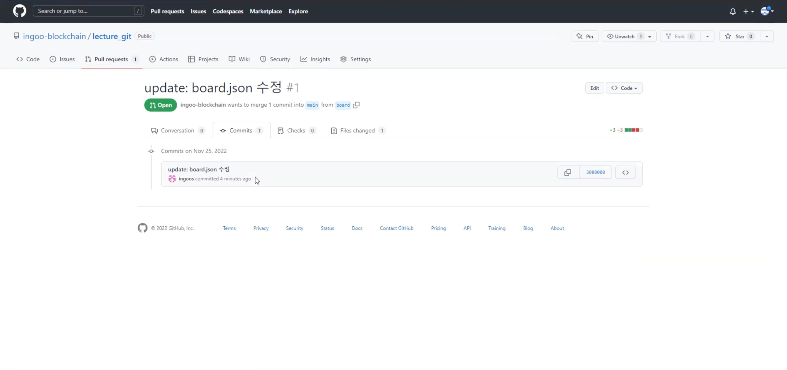Browse repository at this commit icon
The height and width of the screenshot is (370, 787).
(625, 172)
